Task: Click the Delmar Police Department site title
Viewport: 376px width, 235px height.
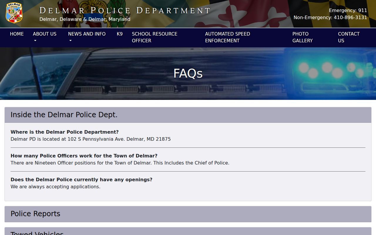Action: click(125, 11)
